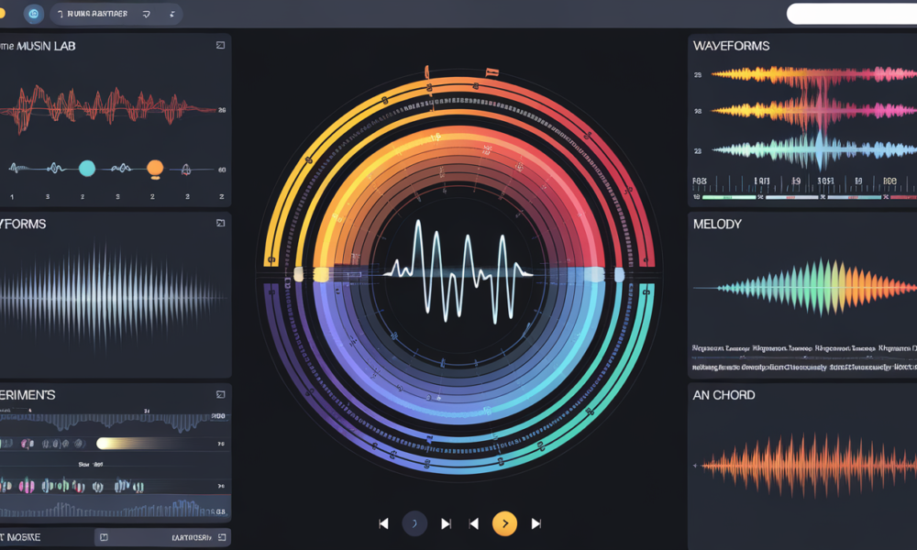The height and width of the screenshot is (550, 917).
Task: Click the RUING title pill in top bar
Action: tap(116, 14)
